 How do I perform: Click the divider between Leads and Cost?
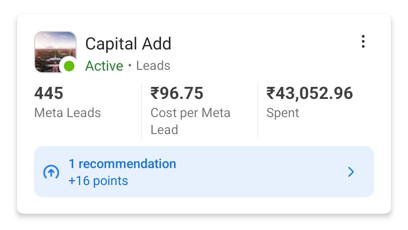(142, 110)
